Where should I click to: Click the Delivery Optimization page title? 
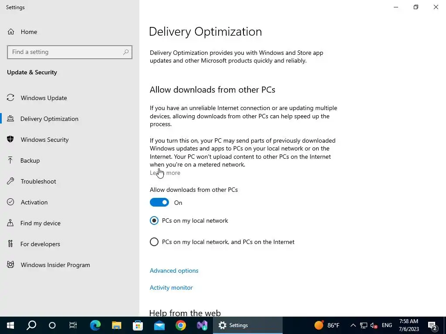(x=206, y=31)
